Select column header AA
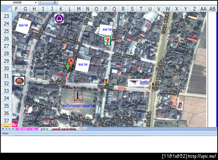Viewport: 218px width, 160px height. (x=203, y=9)
